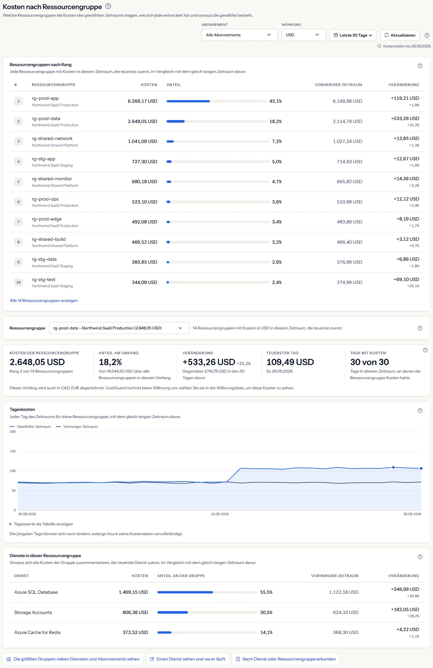Click the 109,49 USD Teuerster Tag value
This screenshot has width=433, height=668.
[290, 362]
